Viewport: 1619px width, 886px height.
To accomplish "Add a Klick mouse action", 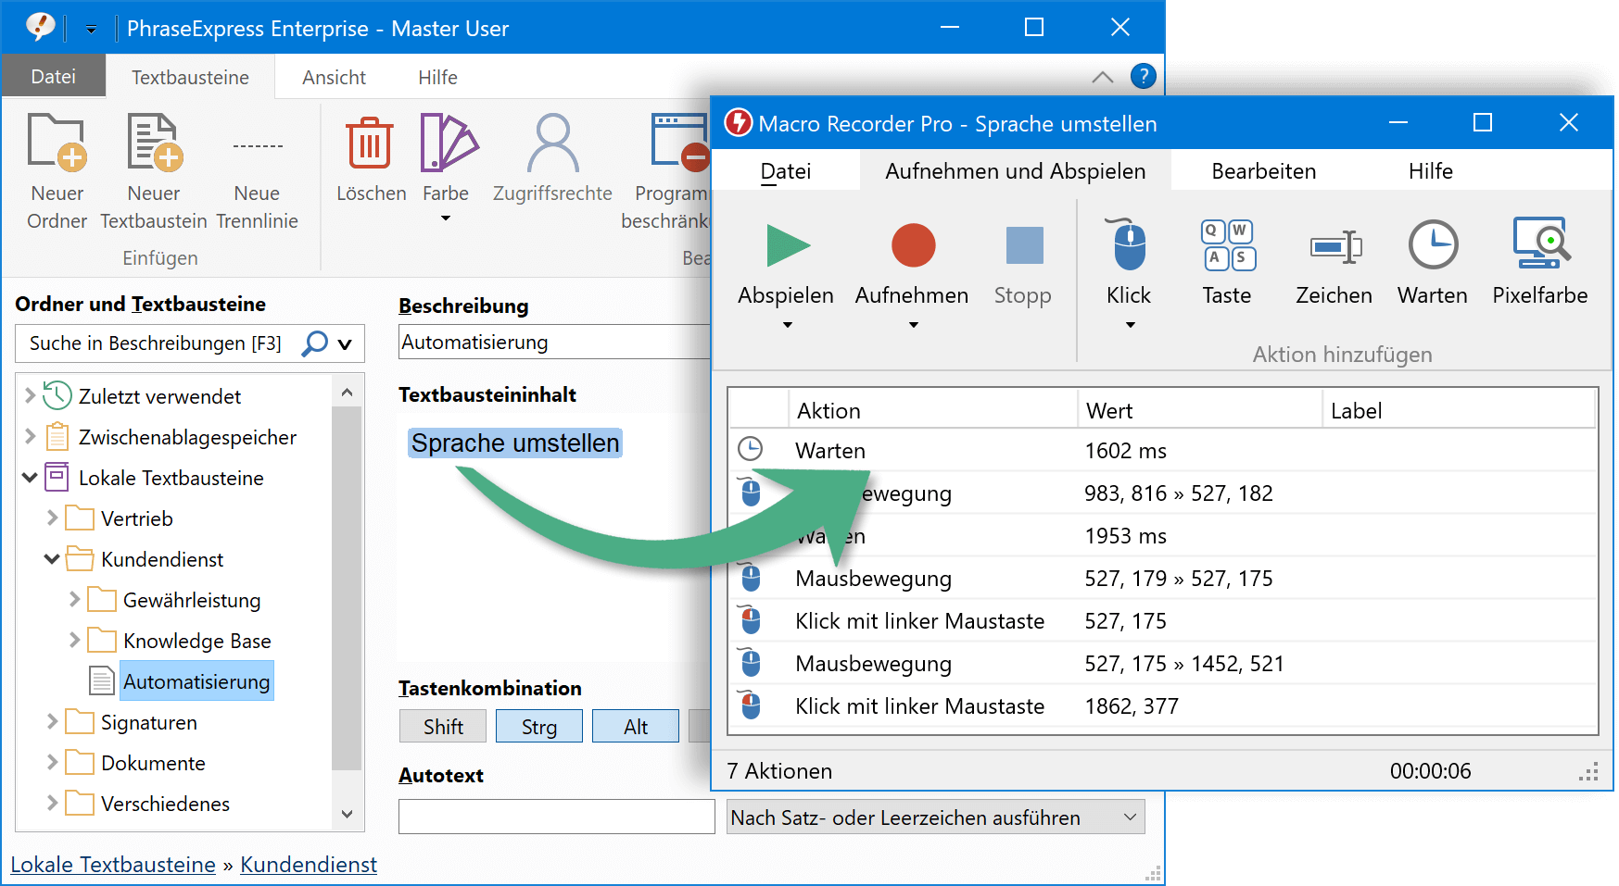I will [1128, 244].
